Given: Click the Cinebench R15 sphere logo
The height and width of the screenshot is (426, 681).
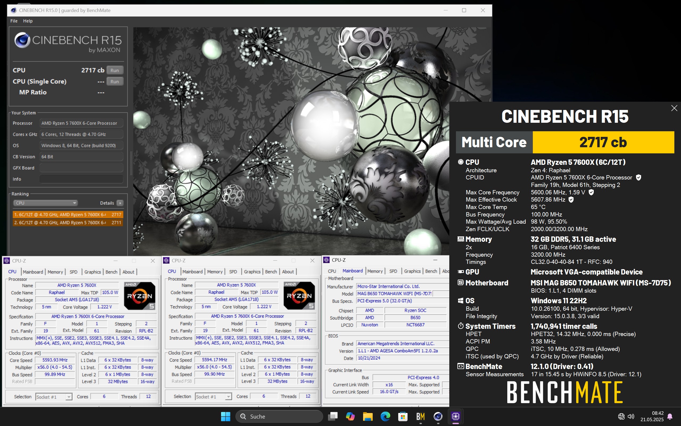Looking at the screenshot, I should (22, 40).
